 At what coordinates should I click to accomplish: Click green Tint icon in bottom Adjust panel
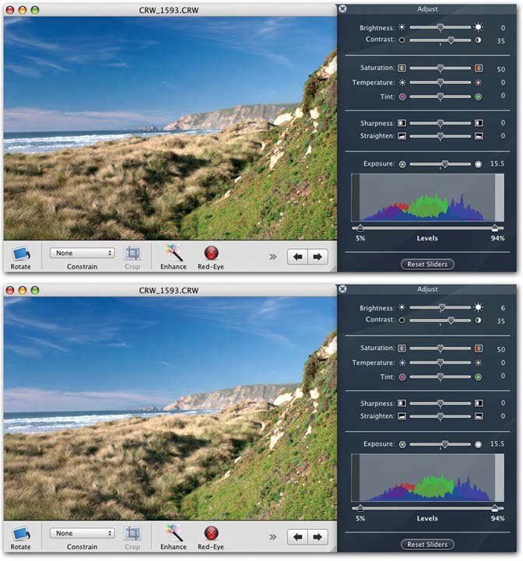click(x=479, y=377)
